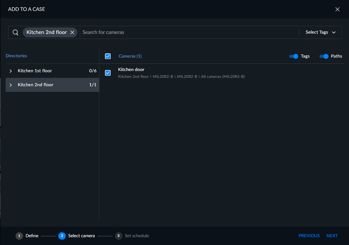Image resolution: width=349 pixels, height=245 pixels.
Task: Select the Kitchen 2nd floor directory row
Action: click(x=52, y=85)
